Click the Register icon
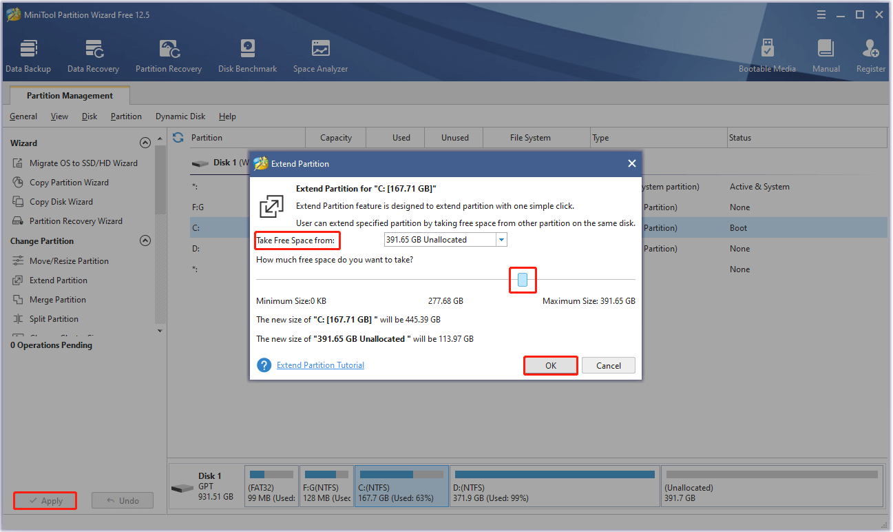893x532 pixels. pyautogui.click(x=870, y=48)
